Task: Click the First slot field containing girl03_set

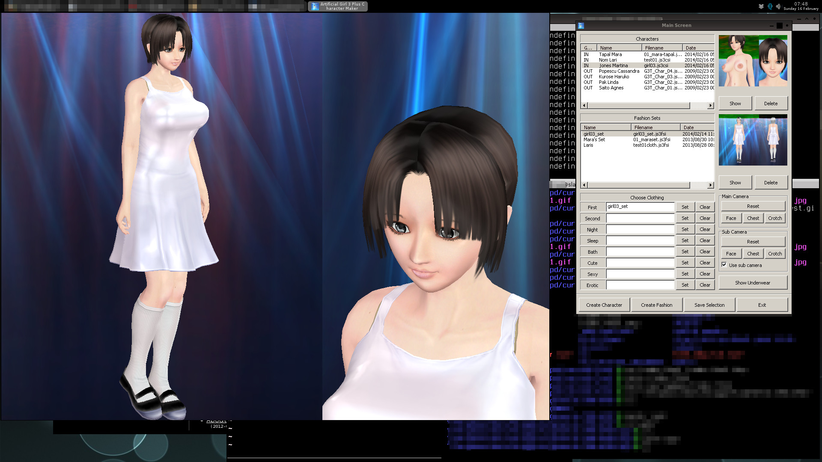Action: pyautogui.click(x=640, y=207)
